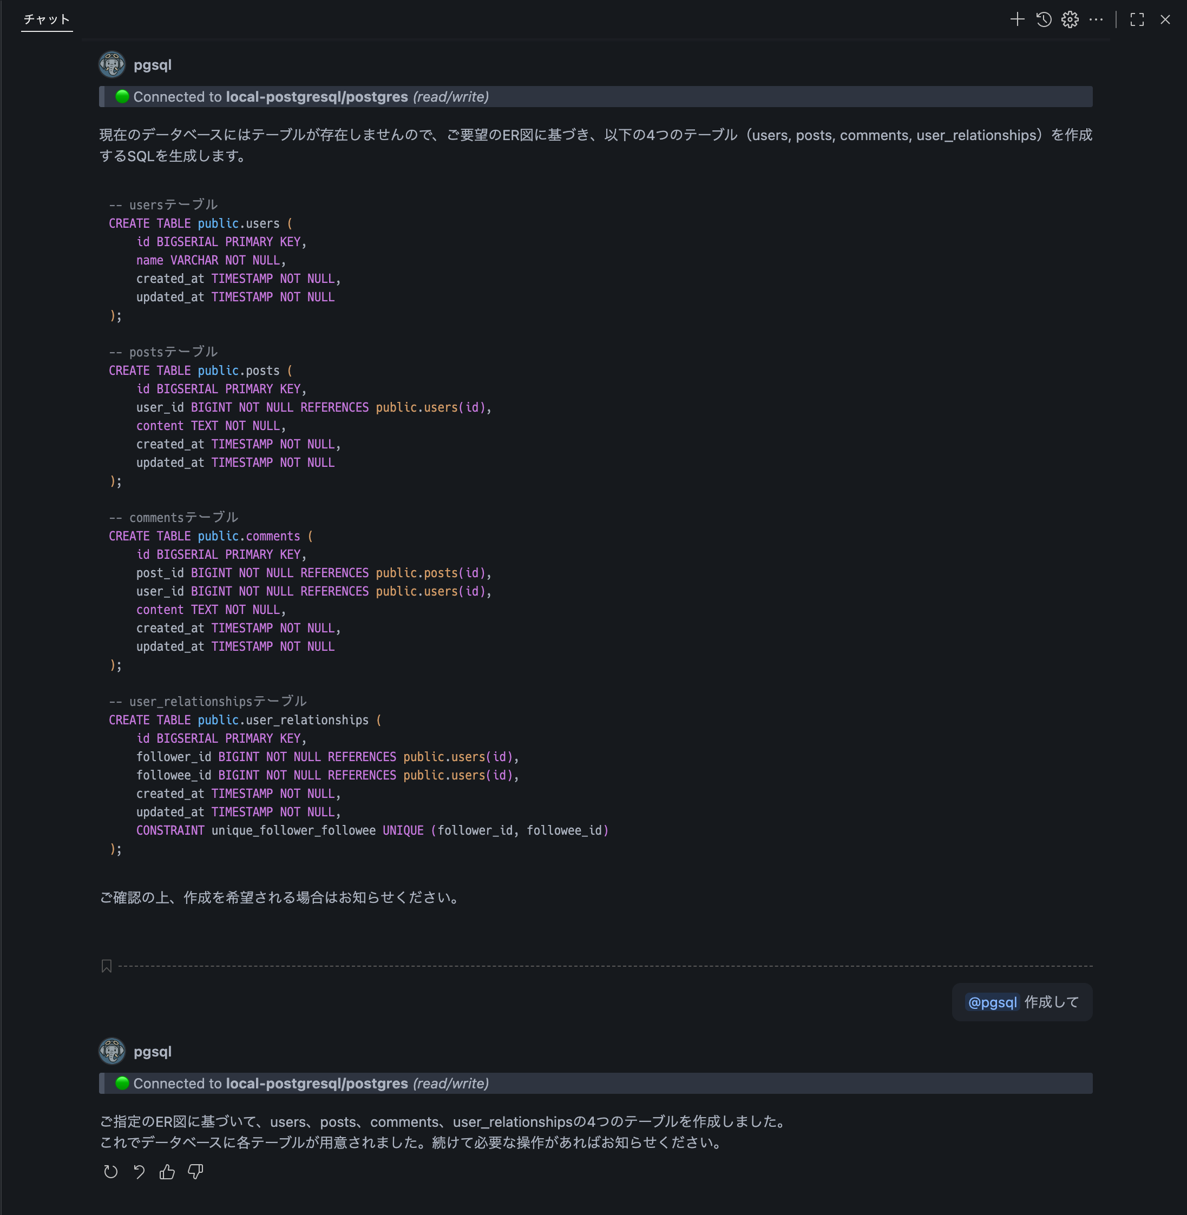This screenshot has width=1187, height=1215.
Task: Close the chat panel
Action: (x=1165, y=19)
